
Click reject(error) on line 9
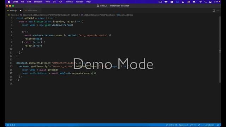[x=33, y=46]
